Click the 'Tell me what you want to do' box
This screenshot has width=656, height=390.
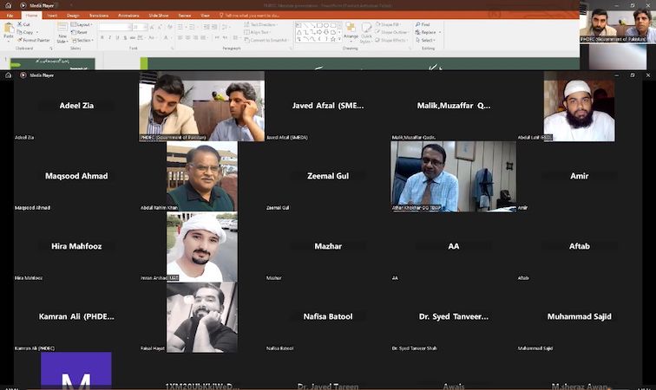click(252, 16)
